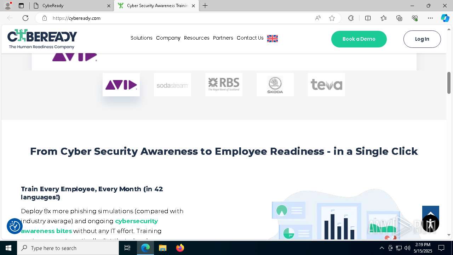The height and width of the screenshot is (255, 453).
Task: Click the "From Cyber Security Awareness" heading
Action: pyautogui.click(x=224, y=151)
